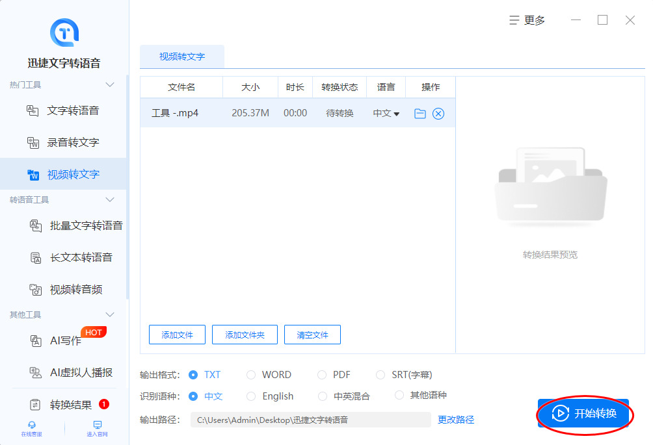Image resolution: width=653 pixels, height=445 pixels.
Task: Click the 转换结果预览 placeholder image
Action: tap(550, 186)
